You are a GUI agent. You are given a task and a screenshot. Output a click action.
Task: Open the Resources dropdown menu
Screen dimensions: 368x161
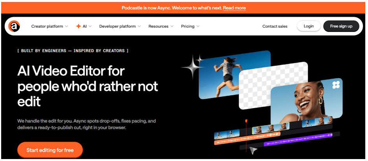pyautogui.click(x=161, y=26)
